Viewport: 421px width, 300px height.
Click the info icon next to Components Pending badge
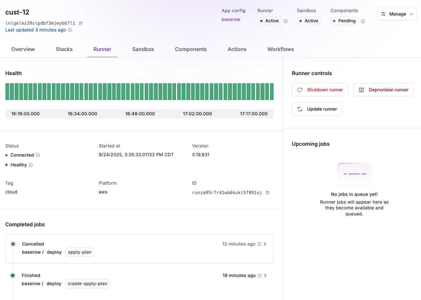point(363,21)
